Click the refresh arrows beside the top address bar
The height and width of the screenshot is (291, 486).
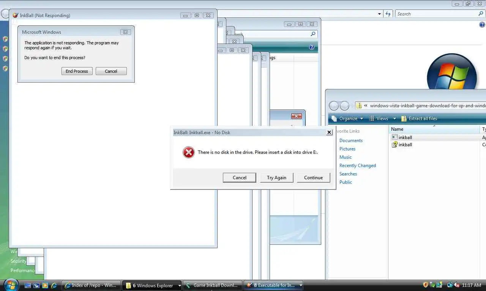pyautogui.click(x=388, y=14)
